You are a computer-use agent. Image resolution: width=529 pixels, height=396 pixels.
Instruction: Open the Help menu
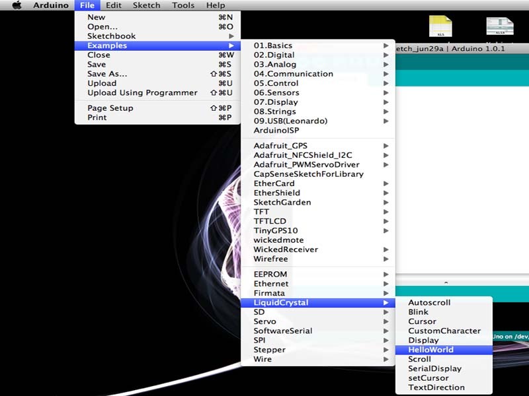click(x=216, y=5)
